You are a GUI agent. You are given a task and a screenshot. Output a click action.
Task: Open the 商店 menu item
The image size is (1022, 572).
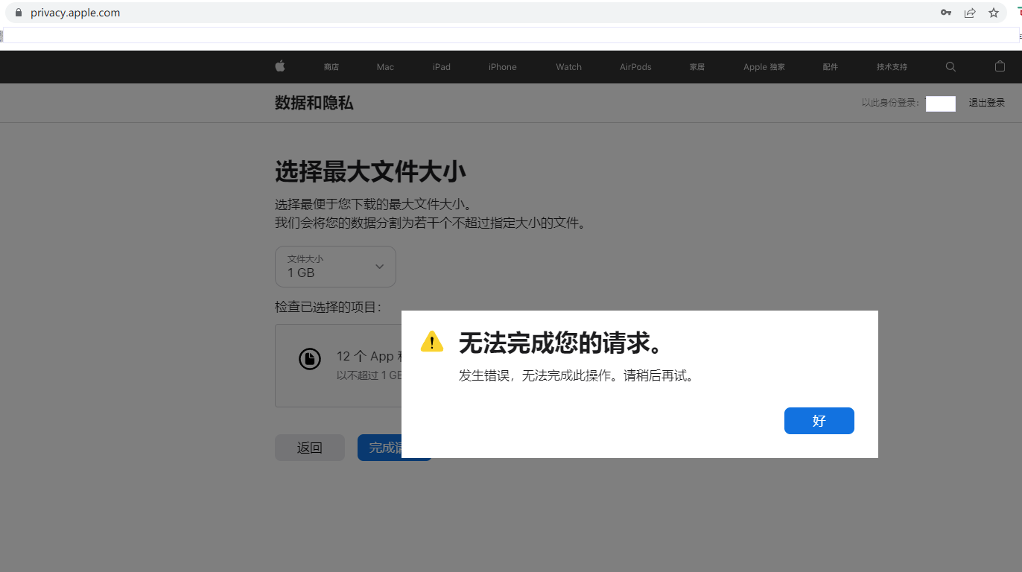coord(331,67)
